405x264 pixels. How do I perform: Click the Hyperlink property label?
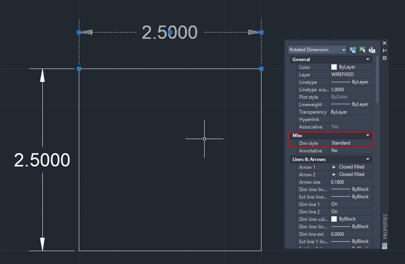(x=309, y=119)
